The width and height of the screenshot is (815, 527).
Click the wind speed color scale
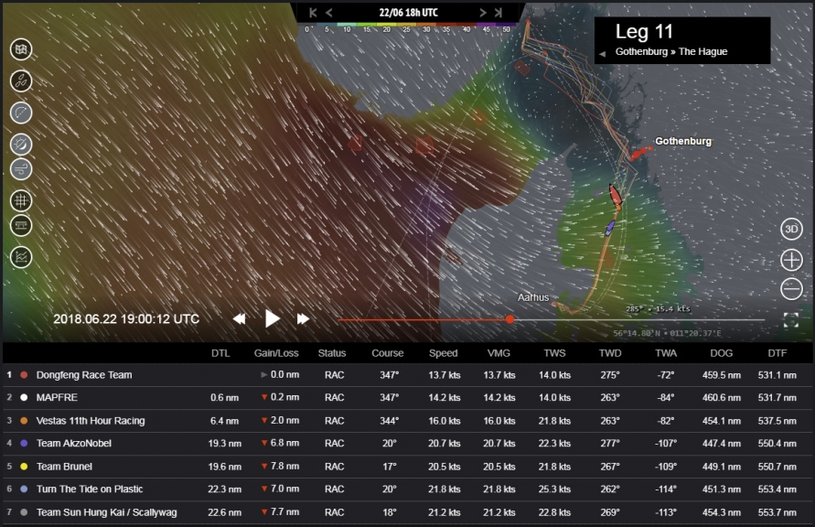pos(408,27)
